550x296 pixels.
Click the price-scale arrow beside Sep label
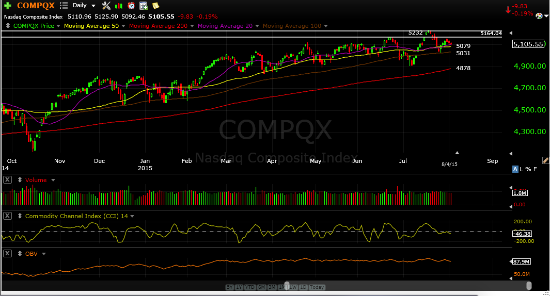point(511,154)
